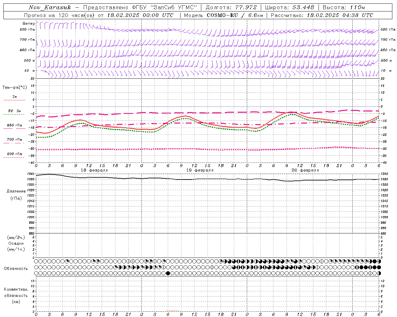Click the '(мм/1ч.)' precipitation unit label
Viewport: 397px width, 317px height.
pos(16,249)
